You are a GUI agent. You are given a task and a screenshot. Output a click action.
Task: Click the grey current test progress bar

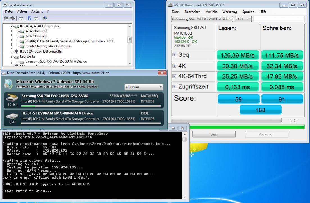click(x=226, y=120)
